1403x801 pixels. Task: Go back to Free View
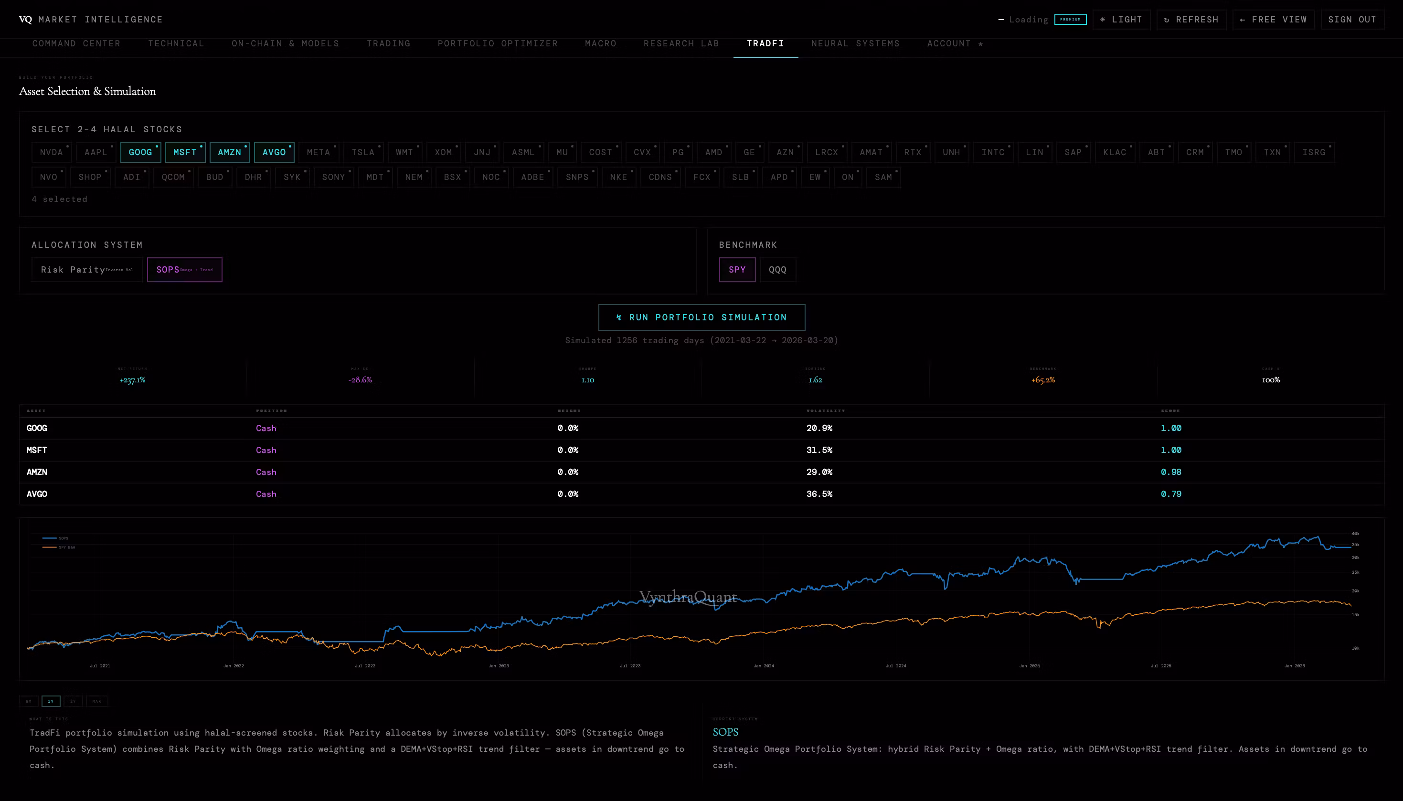pyautogui.click(x=1273, y=20)
